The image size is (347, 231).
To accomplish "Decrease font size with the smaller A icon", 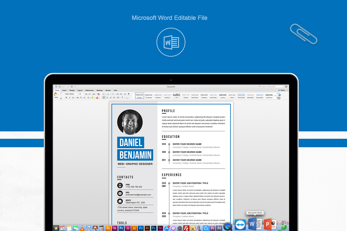I will click(x=90, y=94).
